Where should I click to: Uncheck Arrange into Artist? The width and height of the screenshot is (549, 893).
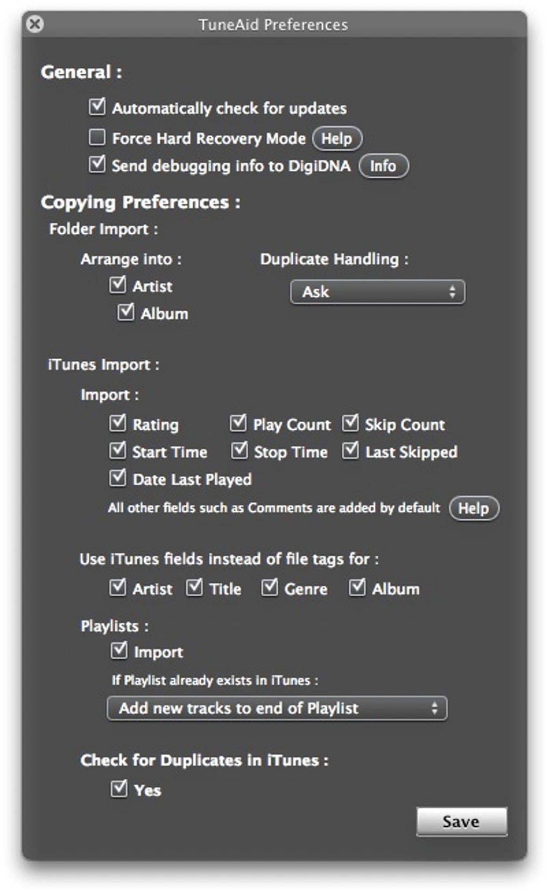click(118, 285)
